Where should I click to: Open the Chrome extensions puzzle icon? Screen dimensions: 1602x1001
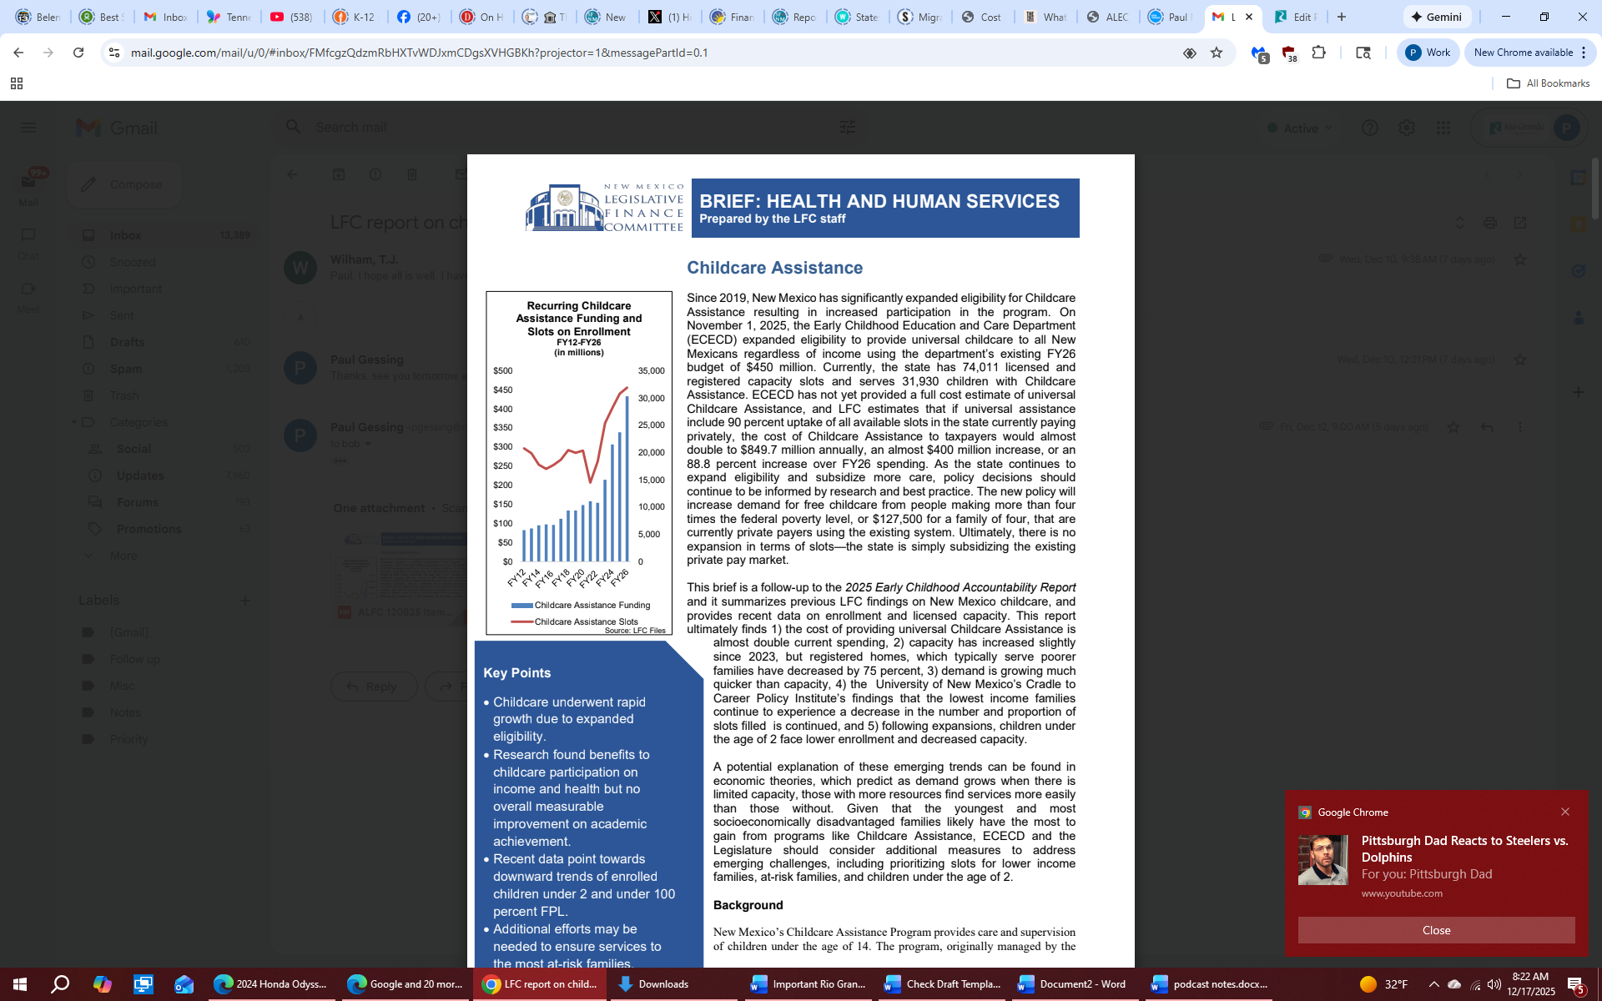point(1318,53)
